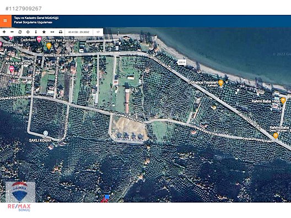Click the star favorites icon
The width and height of the screenshot is (291, 218).
coord(44,32)
